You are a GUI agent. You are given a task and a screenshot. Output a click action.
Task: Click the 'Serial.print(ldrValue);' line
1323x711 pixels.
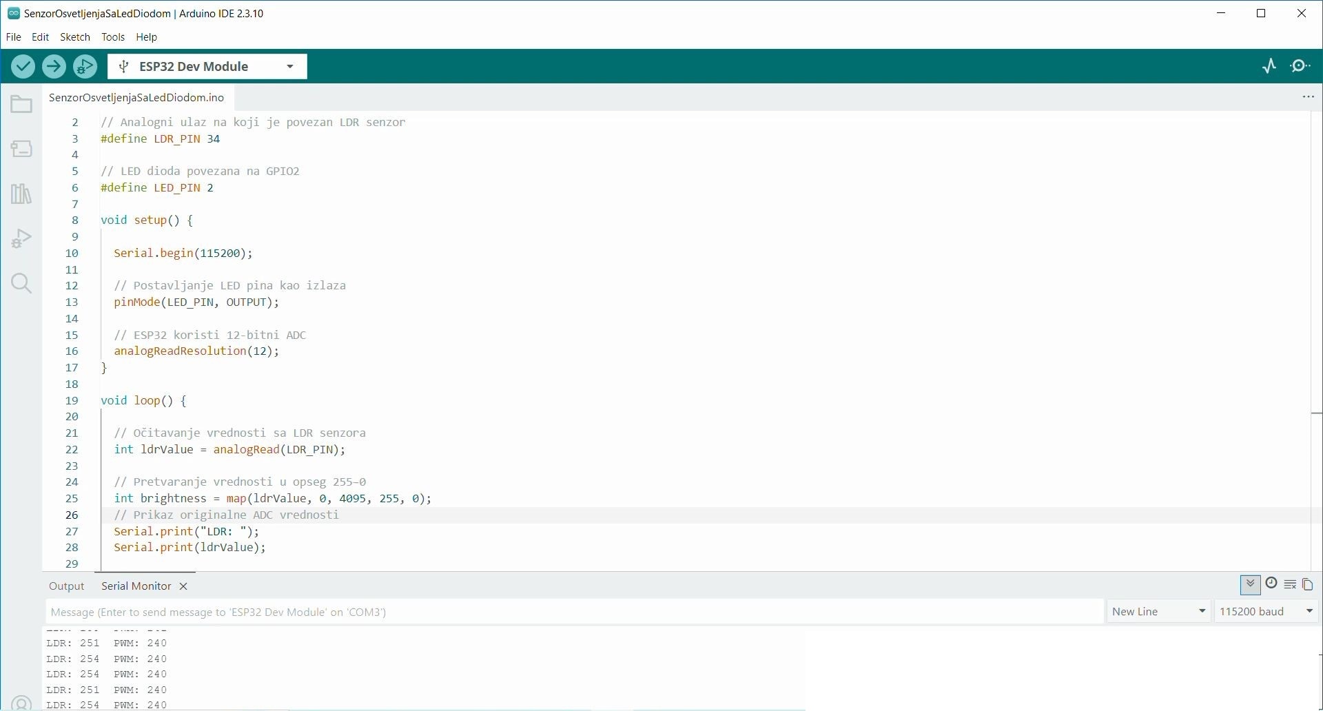(189, 548)
